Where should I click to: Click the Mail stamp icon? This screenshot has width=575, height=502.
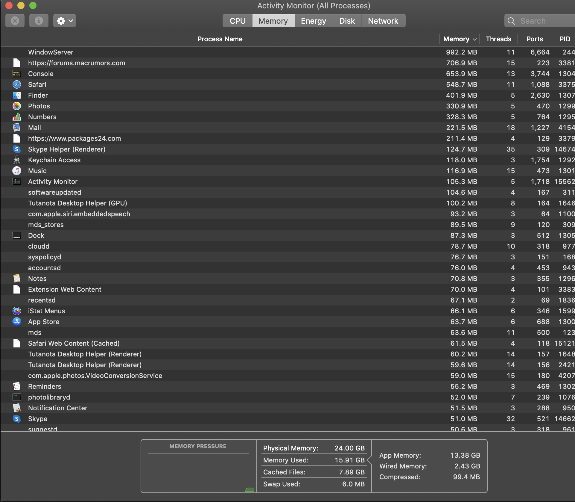click(17, 128)
